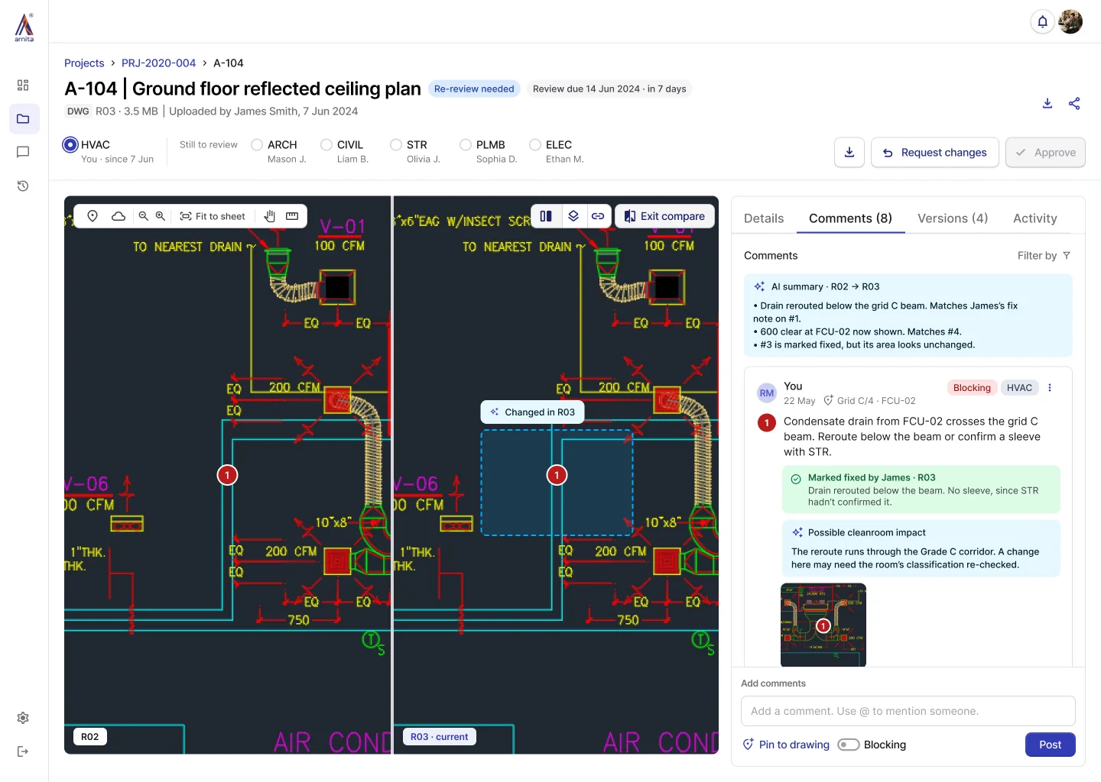Open notifications bell
This screenshot has width=1101, height=782.
point(1042,21)
